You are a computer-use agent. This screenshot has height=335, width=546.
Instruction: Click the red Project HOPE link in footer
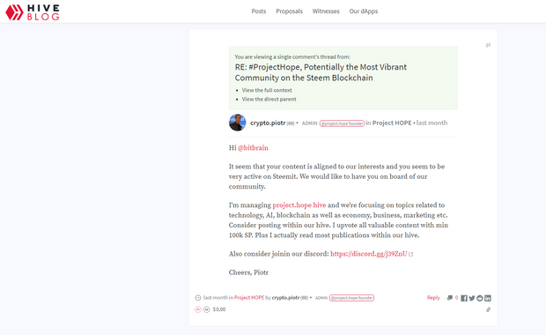click(249, 298)
